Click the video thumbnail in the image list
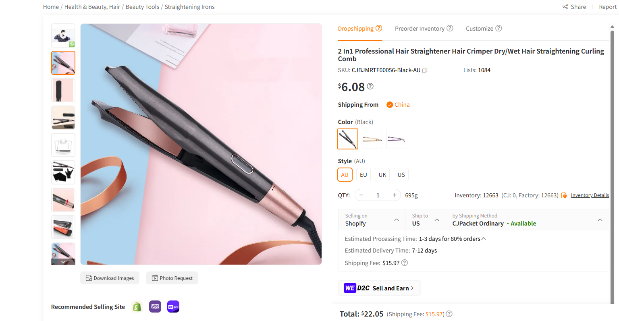This screenshot has width=619, height=321. 63,36
